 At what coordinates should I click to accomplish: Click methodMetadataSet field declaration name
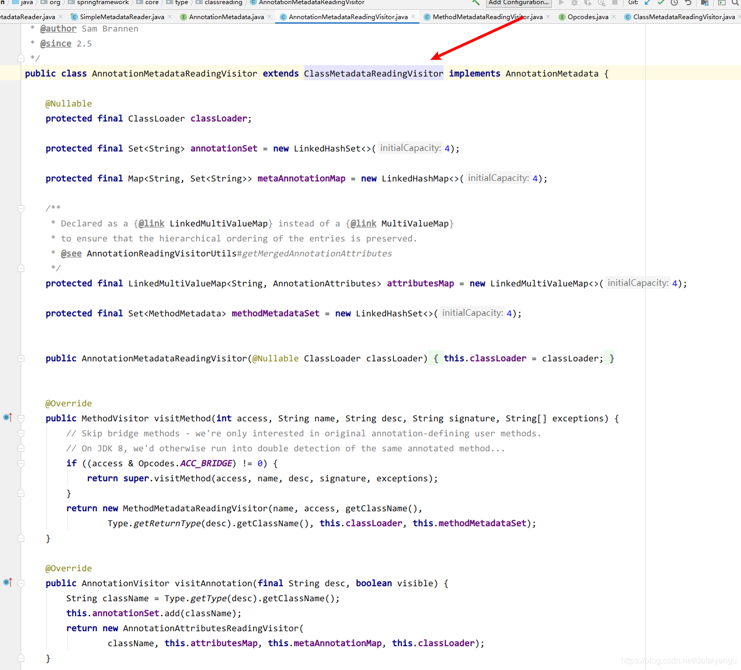[276, 313]
